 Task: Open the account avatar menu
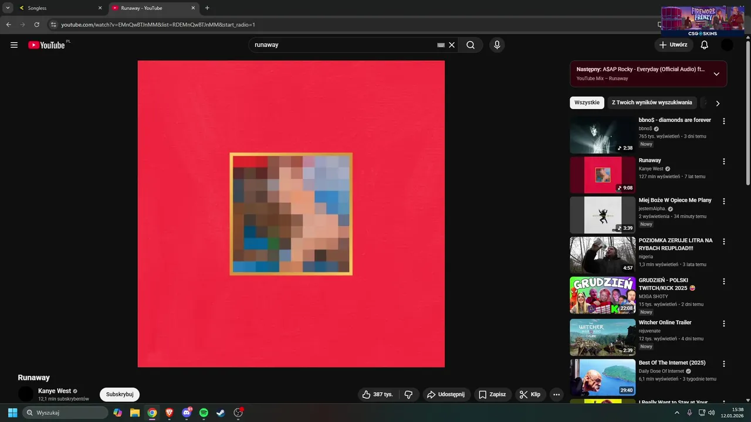pos(727,45)
